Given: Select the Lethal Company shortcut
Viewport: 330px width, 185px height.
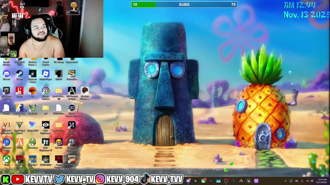Looking at the screenshot, I should click(59, 162).
